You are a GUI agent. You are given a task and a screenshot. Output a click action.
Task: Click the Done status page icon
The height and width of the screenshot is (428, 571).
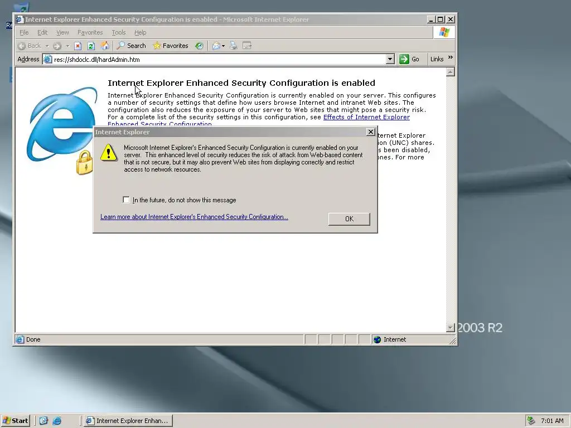click(20, 339)
